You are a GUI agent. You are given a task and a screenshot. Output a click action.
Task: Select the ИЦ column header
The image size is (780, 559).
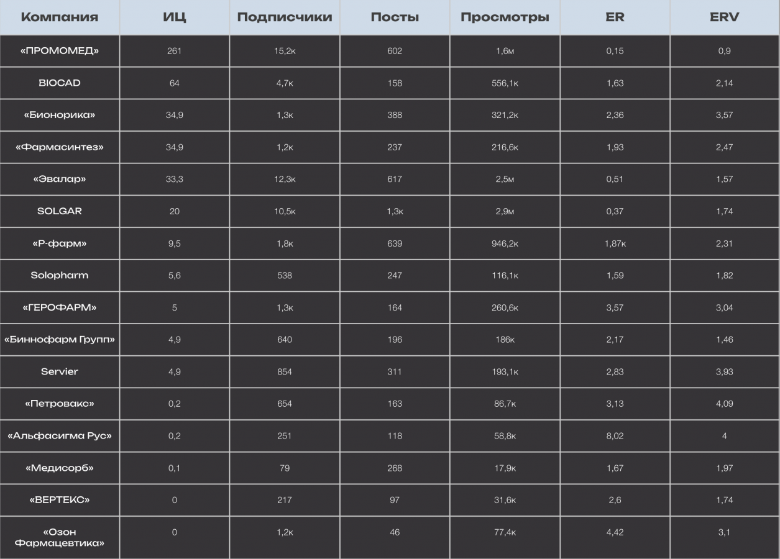pyautogui.click(x=174, y=17)
